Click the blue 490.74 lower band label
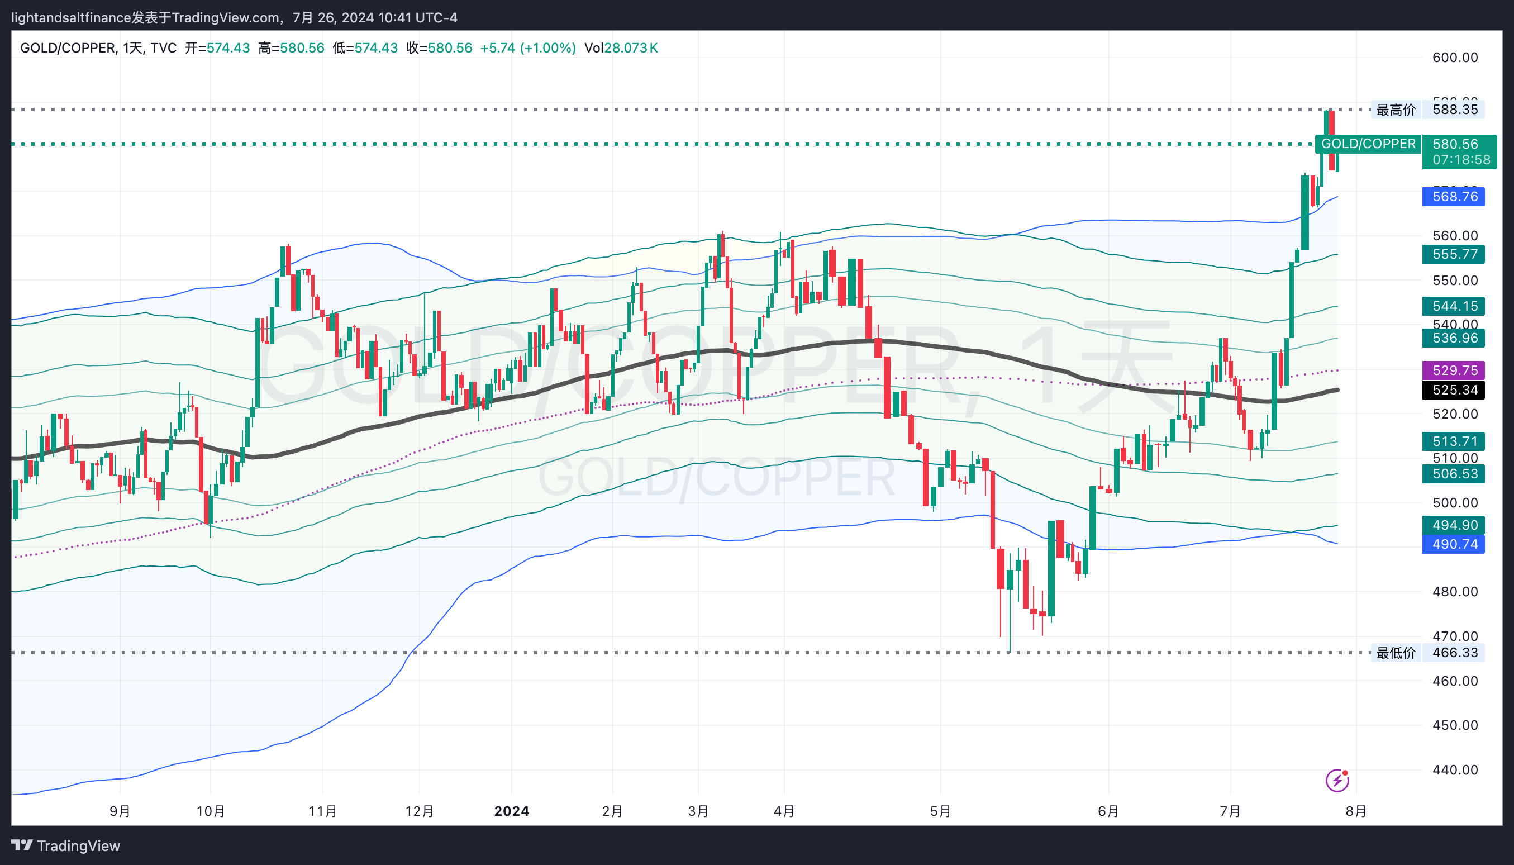Screen dimensions: 1514x865 (x=1454, y=544)
